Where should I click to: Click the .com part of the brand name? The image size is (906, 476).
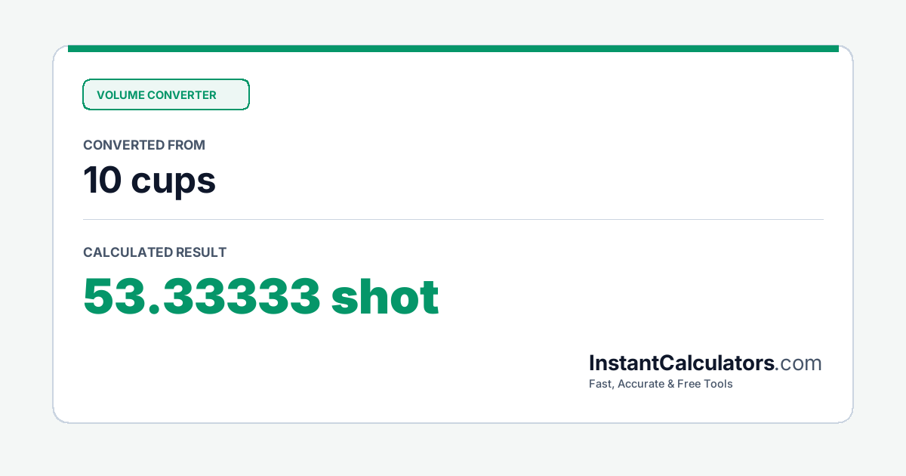[799, 364]
